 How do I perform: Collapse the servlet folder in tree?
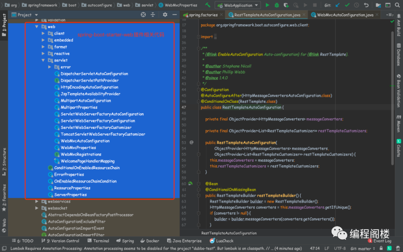43,60
